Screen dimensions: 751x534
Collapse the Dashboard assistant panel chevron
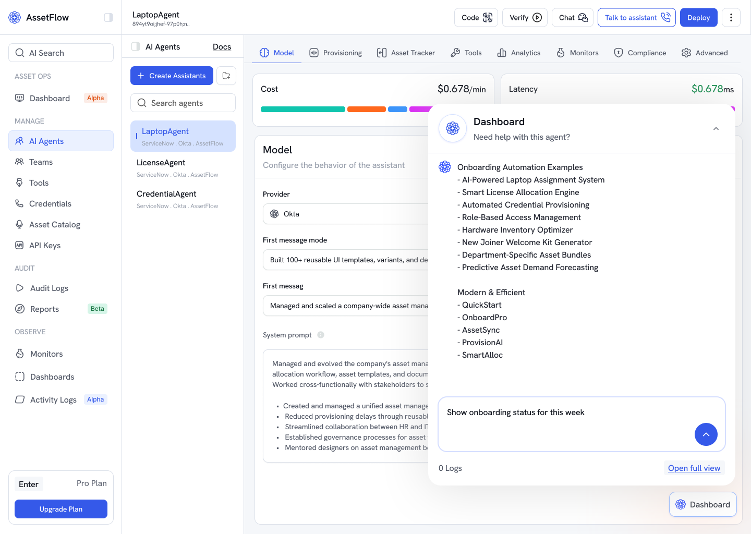point(716,129)
